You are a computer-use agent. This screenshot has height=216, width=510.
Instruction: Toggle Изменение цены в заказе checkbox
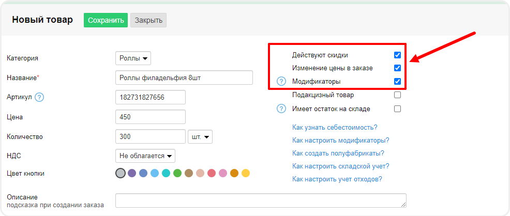click(x=397, y=68)
